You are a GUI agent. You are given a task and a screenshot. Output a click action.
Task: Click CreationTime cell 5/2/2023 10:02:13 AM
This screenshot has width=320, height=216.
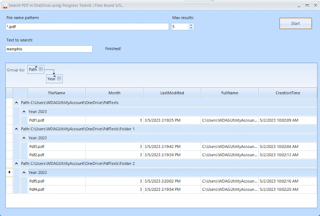(x=288, y=155)
